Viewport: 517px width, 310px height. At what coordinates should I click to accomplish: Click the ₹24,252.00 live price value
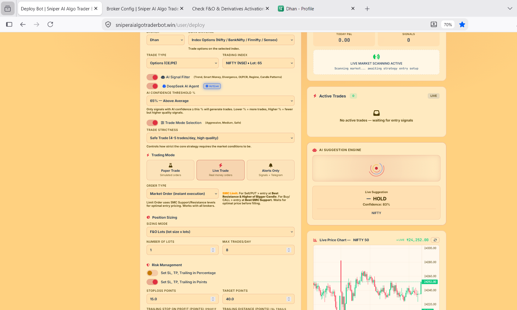point(417,240)
